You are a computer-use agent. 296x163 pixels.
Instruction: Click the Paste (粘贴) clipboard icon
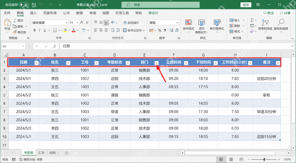7,22
